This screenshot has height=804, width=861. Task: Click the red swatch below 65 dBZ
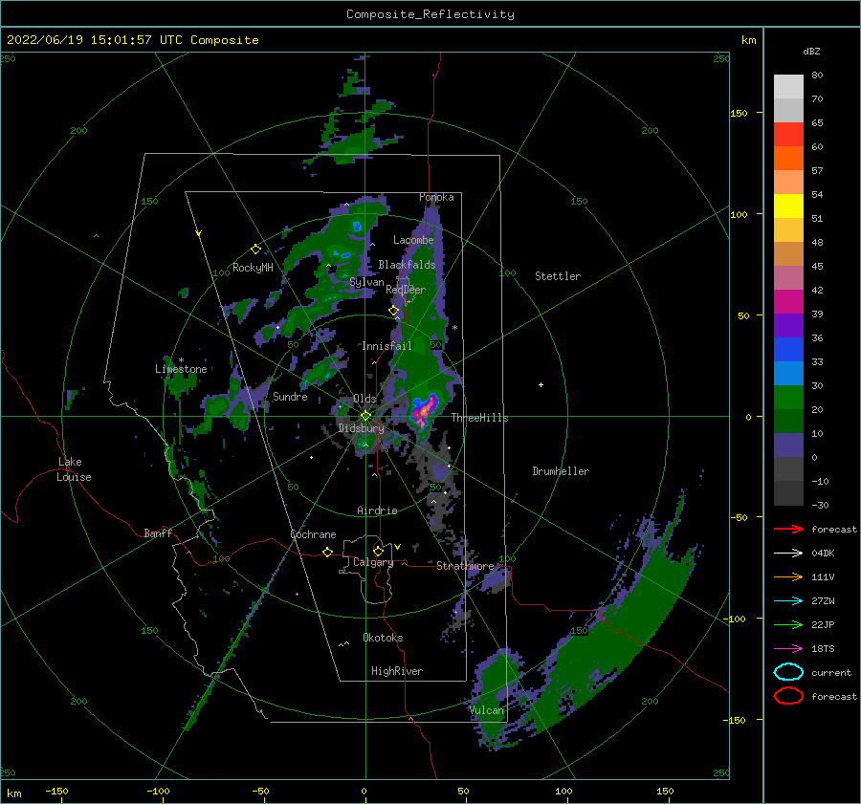click(x=788, y=135)
